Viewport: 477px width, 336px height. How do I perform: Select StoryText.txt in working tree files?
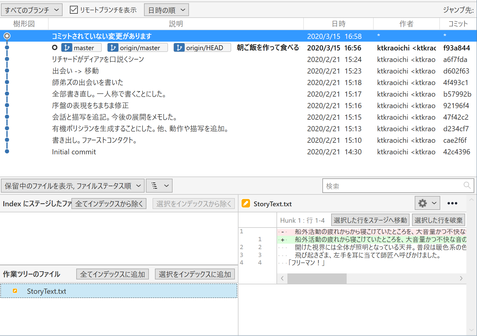coord(118,291)
